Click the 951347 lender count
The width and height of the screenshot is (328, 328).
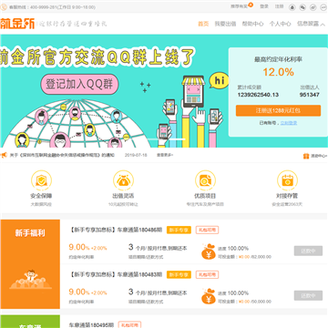(310, 95)
